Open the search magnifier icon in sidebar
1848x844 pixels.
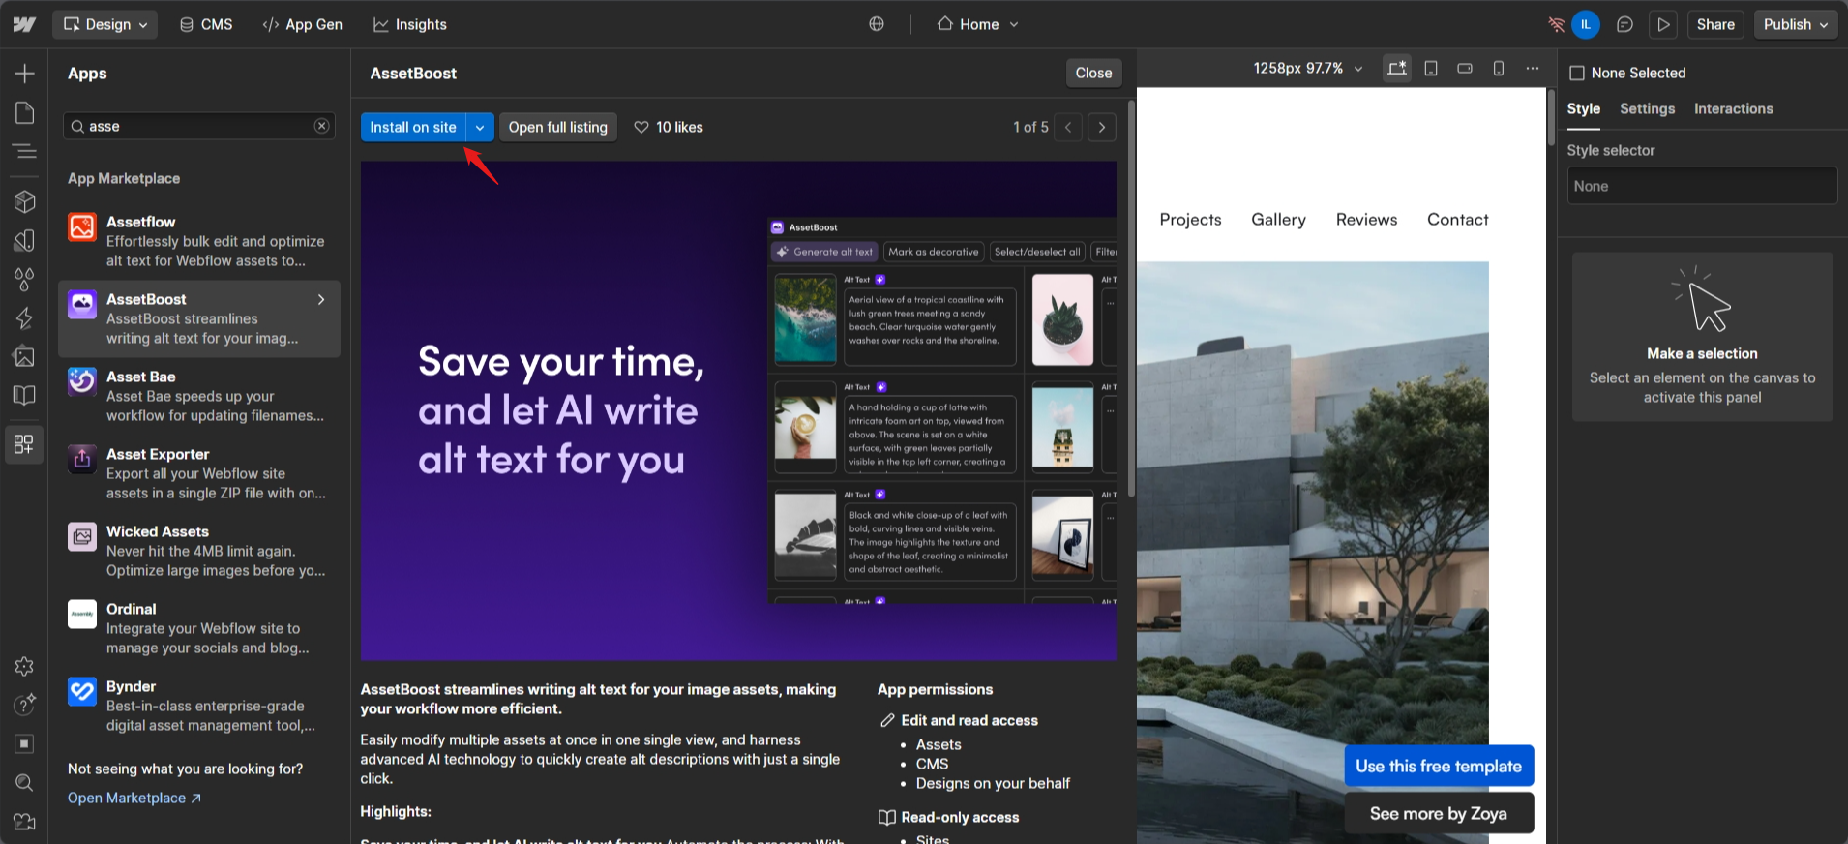coord(24,782)
